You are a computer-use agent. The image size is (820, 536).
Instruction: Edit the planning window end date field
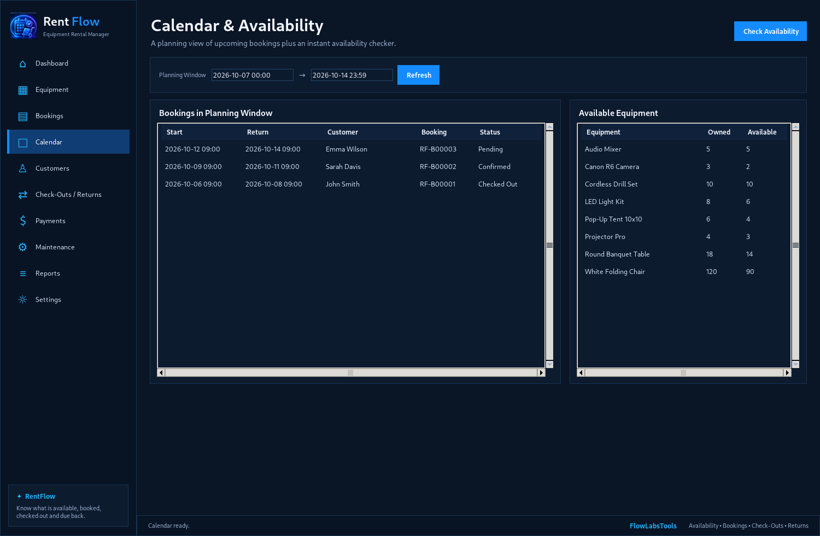click(x=352, y=75)
